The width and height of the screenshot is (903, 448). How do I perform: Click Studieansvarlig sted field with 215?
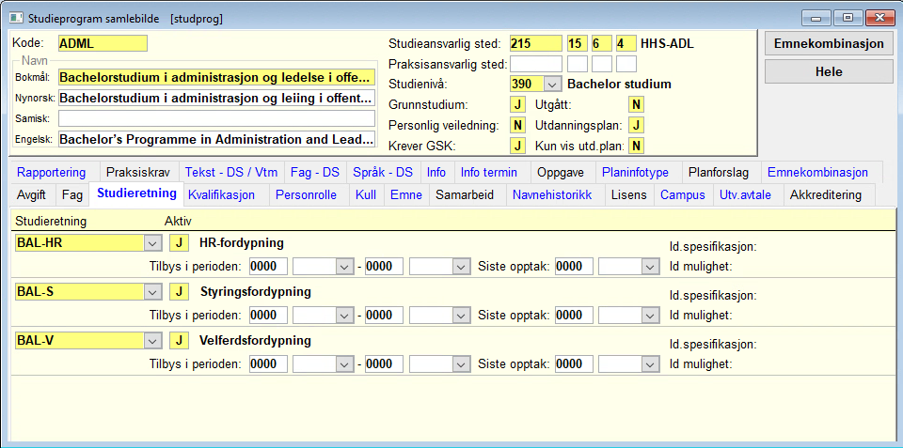click(535, 44)
